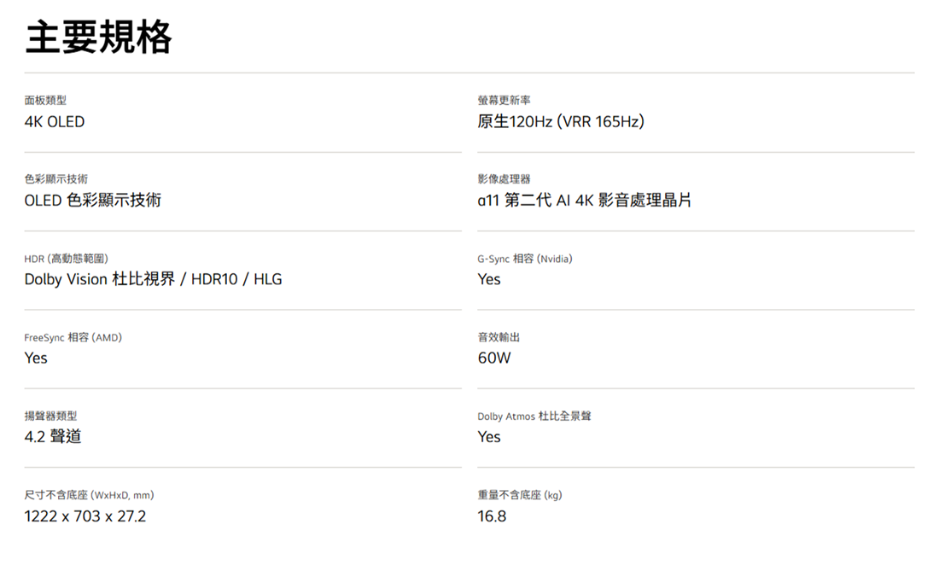Image resolution: width=939 pixels, height=571 pixels.
Task: Click the Dolby Atmos 杜比全景聲 label
Action: 534,417
